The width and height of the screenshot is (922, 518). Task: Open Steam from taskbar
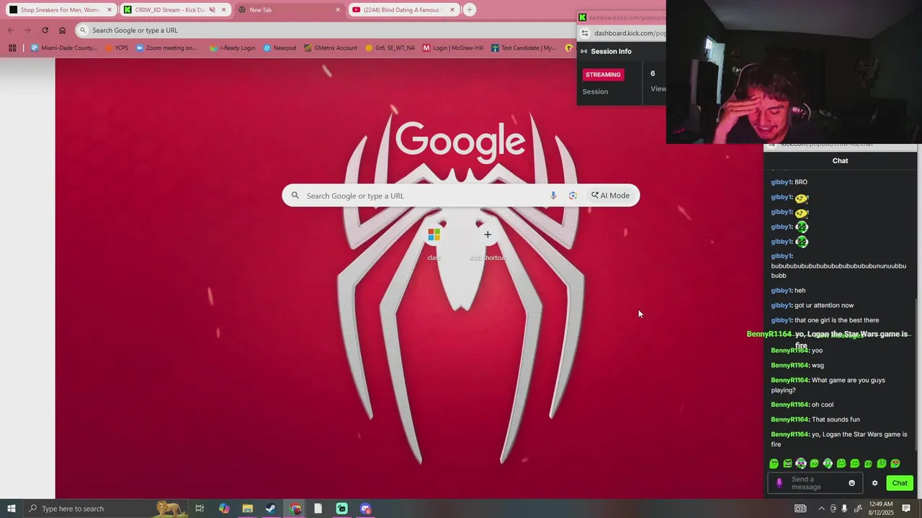click(271, 509)
